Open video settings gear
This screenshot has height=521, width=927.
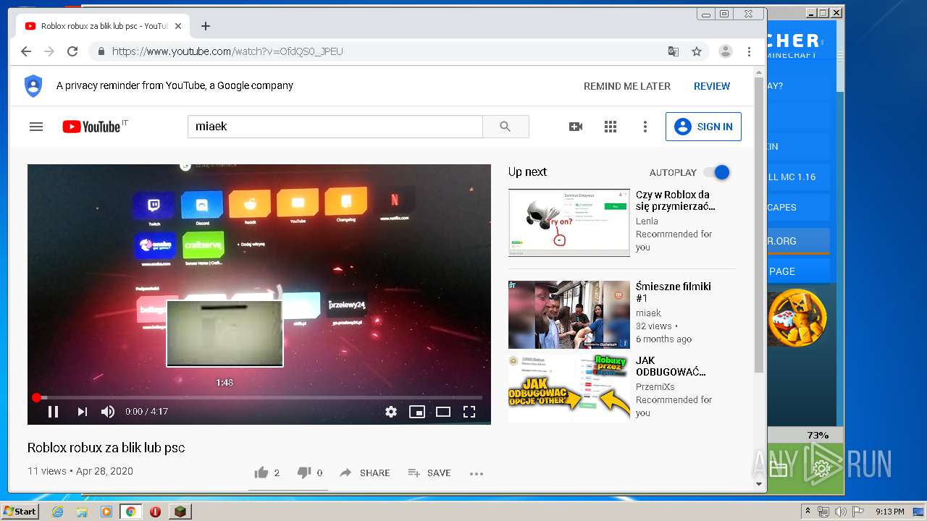pyautogui.click(x=391, y=412)
